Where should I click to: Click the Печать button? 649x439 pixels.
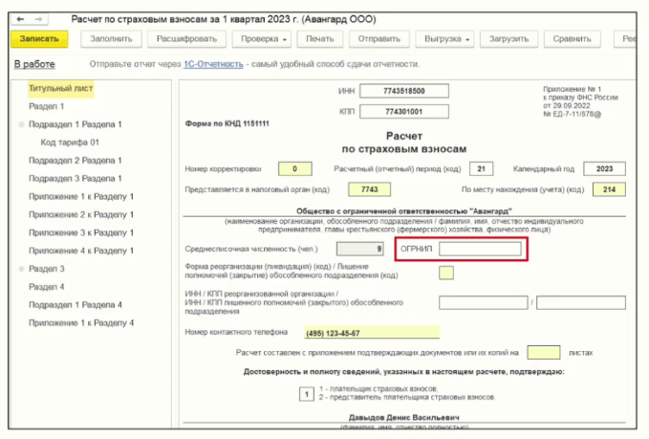click(320, 39)
